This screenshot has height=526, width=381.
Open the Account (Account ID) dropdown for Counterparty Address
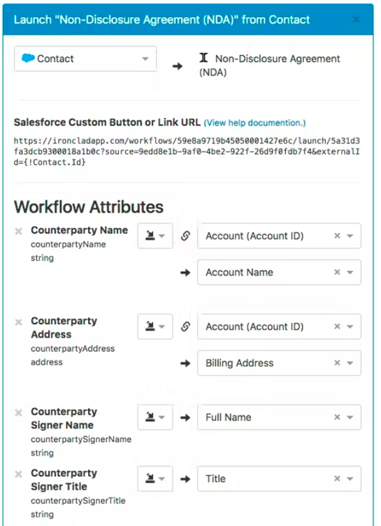350,327
